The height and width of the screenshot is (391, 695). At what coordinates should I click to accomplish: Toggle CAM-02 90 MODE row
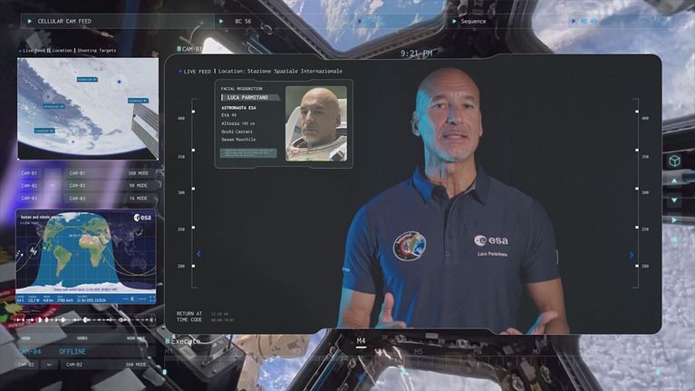coord(85,185)
